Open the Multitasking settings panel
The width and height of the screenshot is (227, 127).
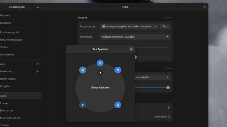pos(20,55)
